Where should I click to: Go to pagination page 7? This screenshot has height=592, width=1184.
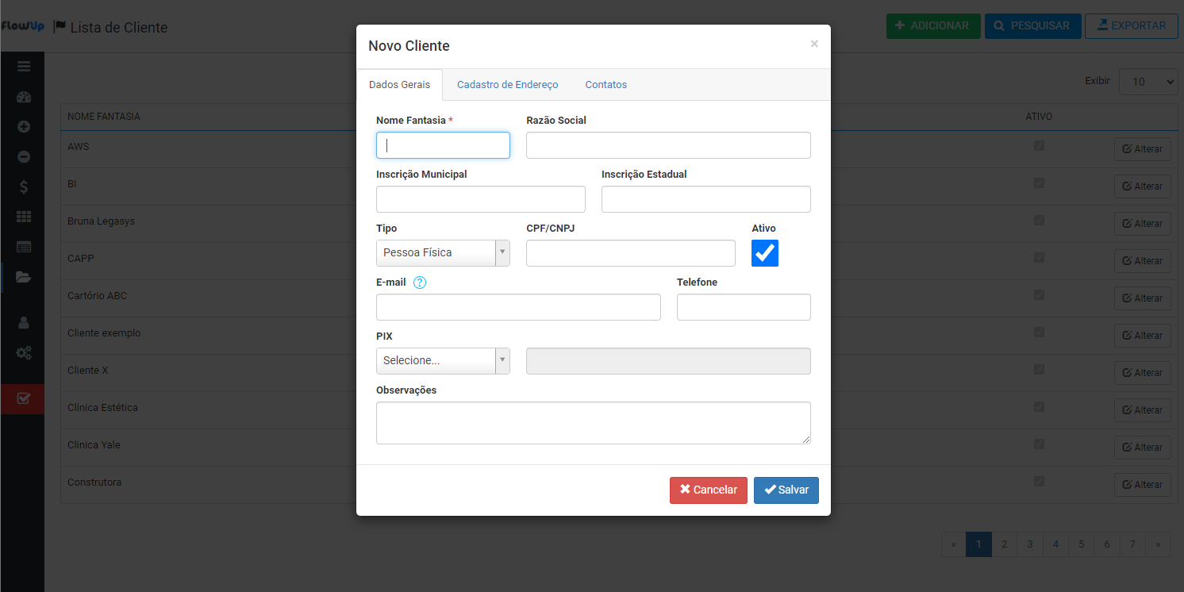point(1132,544)
